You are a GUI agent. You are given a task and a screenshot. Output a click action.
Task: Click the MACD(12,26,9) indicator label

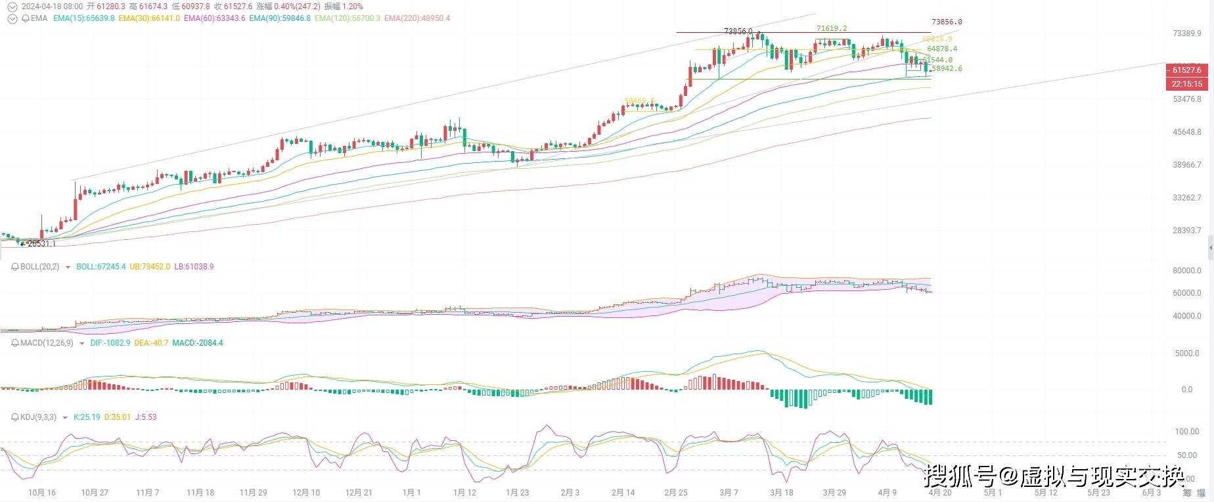(x=47, y=343)
